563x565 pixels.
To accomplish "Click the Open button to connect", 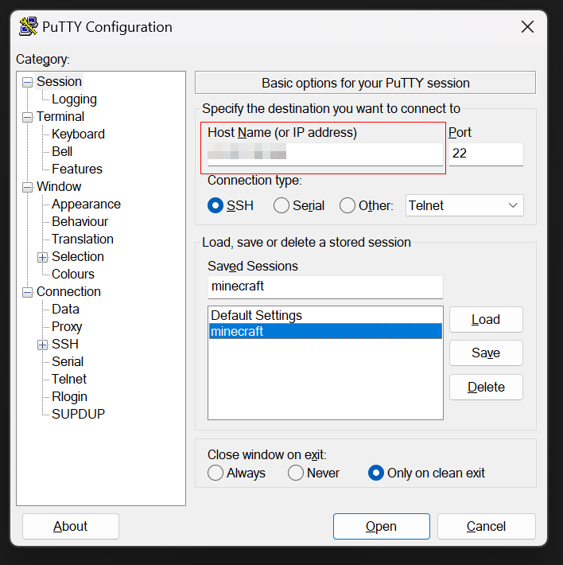I will 381,526.
